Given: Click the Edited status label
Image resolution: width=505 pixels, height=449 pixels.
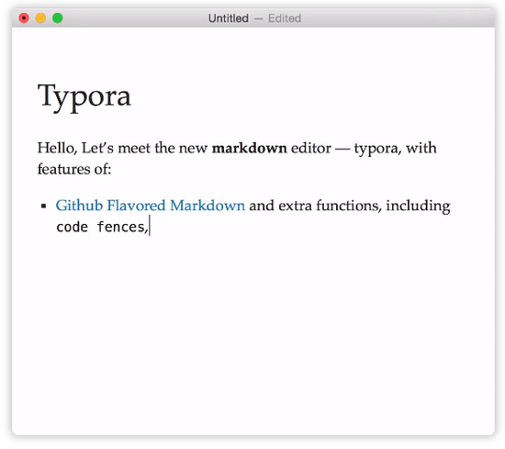Looking at the screenshot, I should [285, 18].
